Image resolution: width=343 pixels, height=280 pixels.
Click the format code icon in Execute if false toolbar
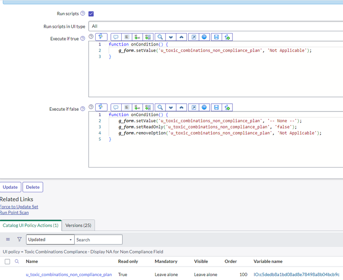click(x=127, y=108)
